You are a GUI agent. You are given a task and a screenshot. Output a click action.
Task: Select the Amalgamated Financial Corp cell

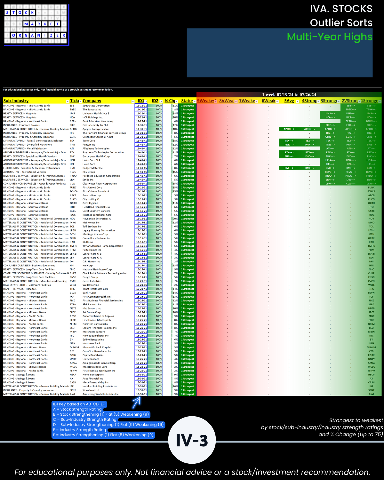(108, 363)
